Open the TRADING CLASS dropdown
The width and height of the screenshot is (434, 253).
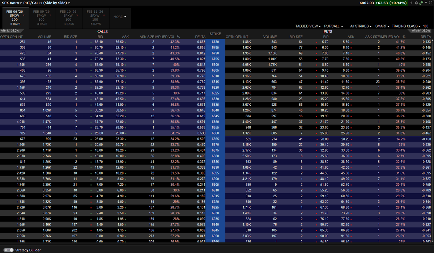[407, 26]
